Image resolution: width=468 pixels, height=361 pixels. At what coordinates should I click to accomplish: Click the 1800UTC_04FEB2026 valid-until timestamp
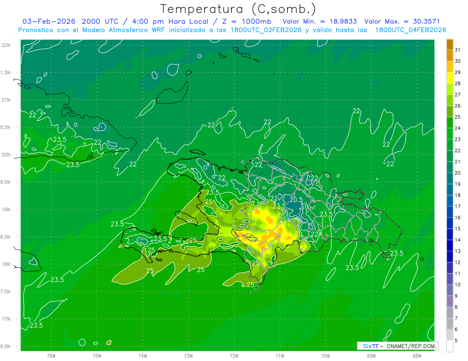[410, 30]
